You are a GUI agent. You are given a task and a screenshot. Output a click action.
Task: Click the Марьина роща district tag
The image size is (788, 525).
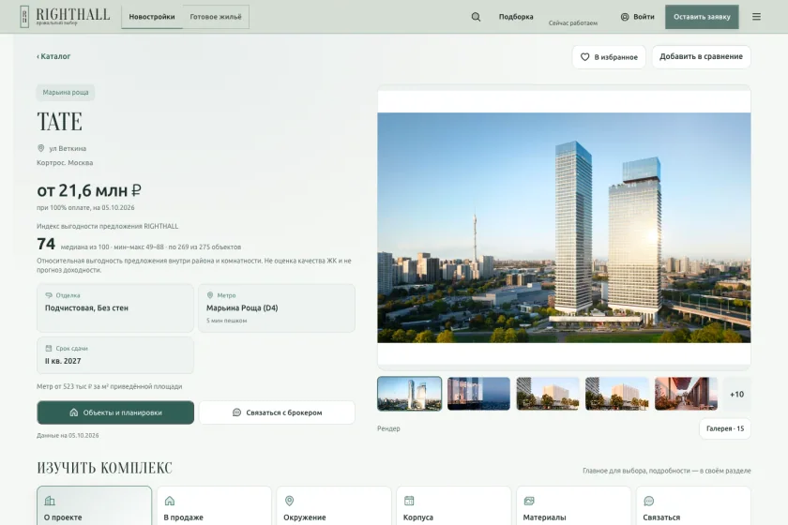(66, 93)
